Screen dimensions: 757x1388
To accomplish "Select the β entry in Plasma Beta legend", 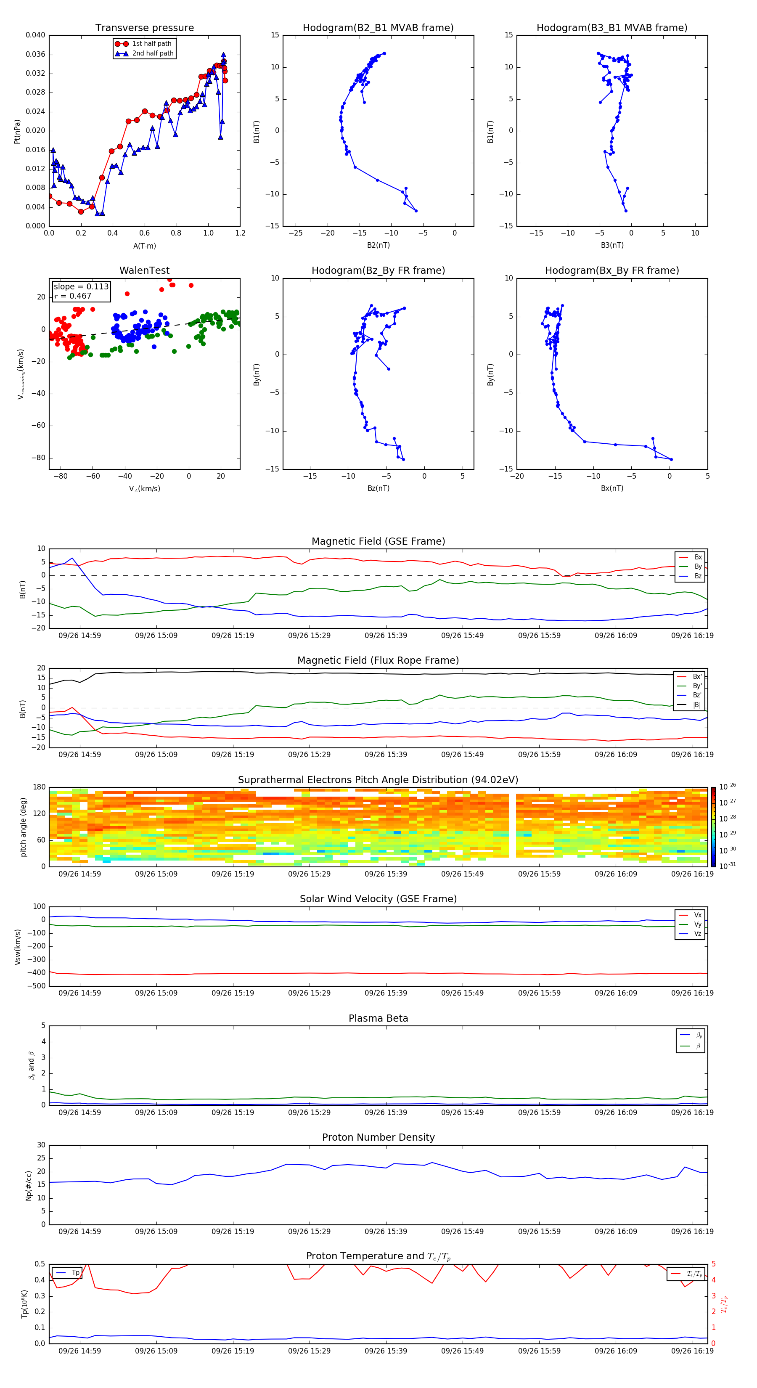I will point(691,1046).
